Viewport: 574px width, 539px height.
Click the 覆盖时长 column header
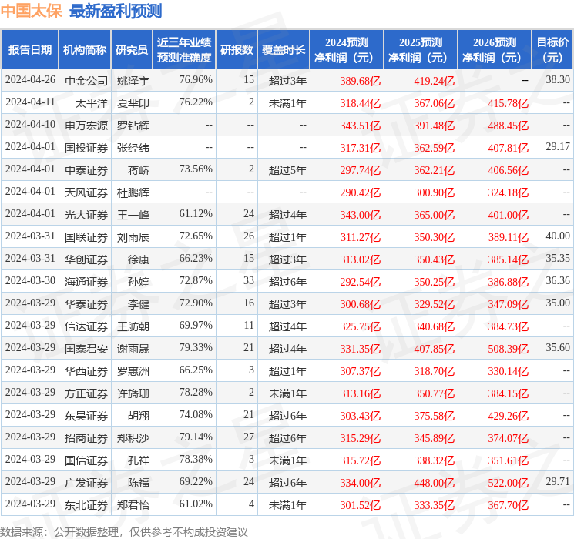(x=284, y=49)
